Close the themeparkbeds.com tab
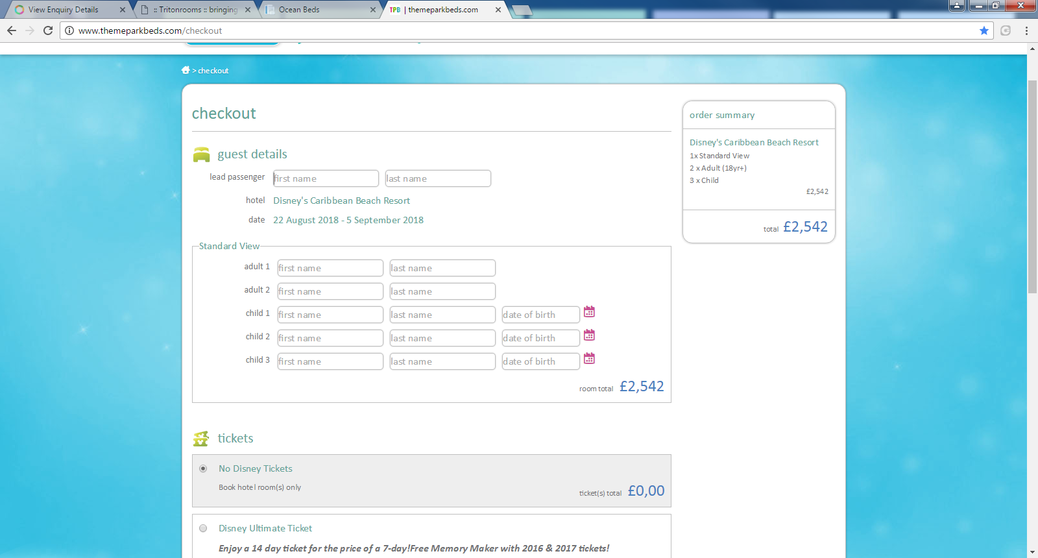Viewport: 1038px width, 558px height. click(498, 10)
